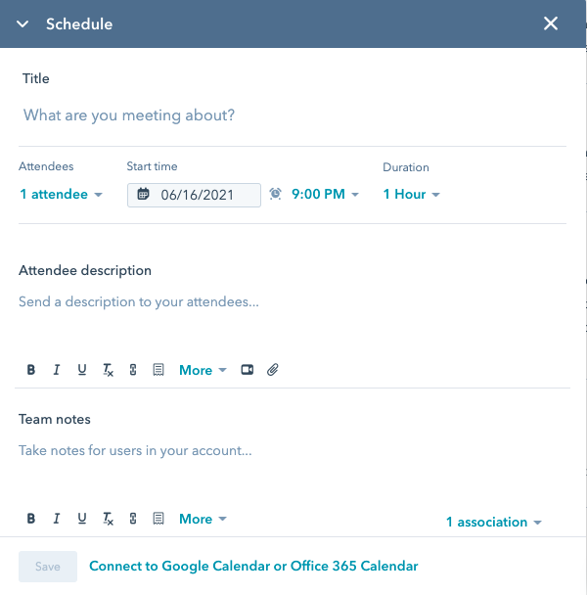Toggle bold in Team notes toolbar
Image resolution: width=587 pixels, height=595 pixels.
tap(31, 519)
